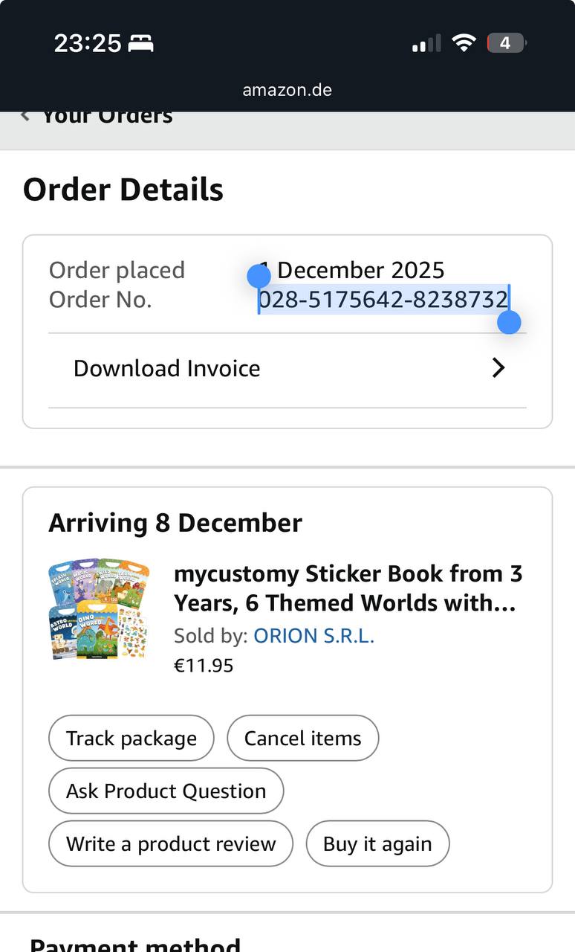Tap the cellular signal bars icon
The image size is (575, 952).
pos(426,44)
